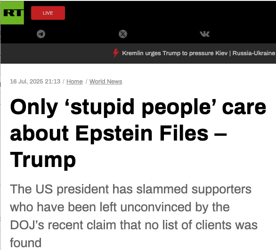Click the 16 Jul, 2025 21:13 timestamp

(35, 82)
